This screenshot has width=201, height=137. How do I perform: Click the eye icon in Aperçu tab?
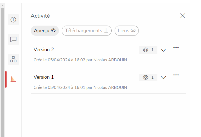point(53,30)
